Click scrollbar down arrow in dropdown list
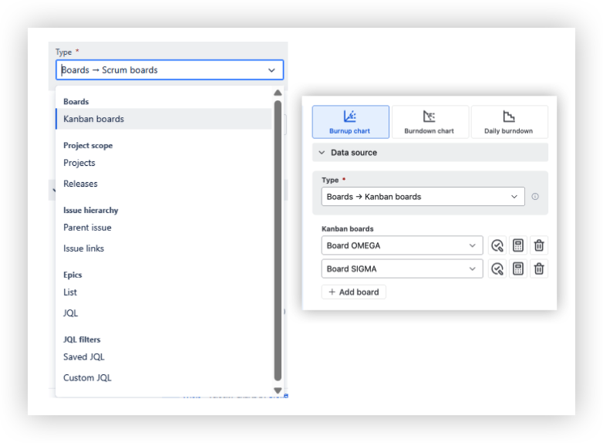The width and height of the screenshot is (603, 443). pyautogui.click(x=278, y=391)
